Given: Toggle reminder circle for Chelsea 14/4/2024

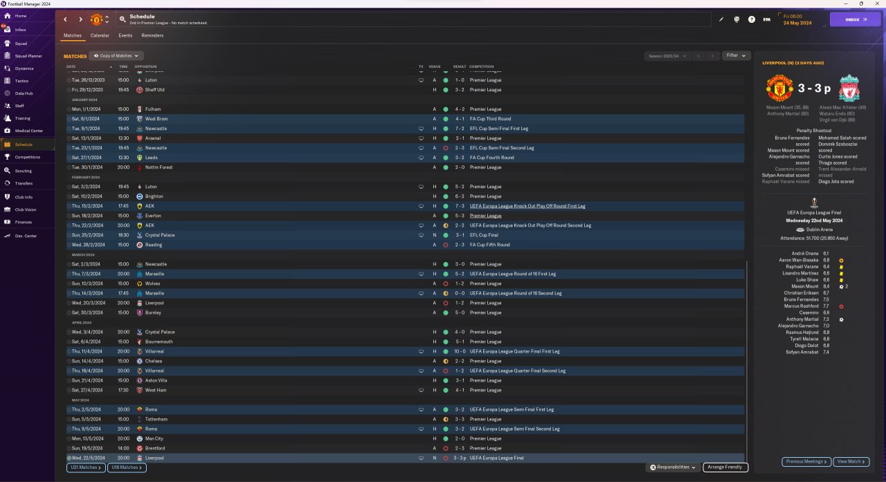Looking at the screenshot, I should tap(69, 361).
